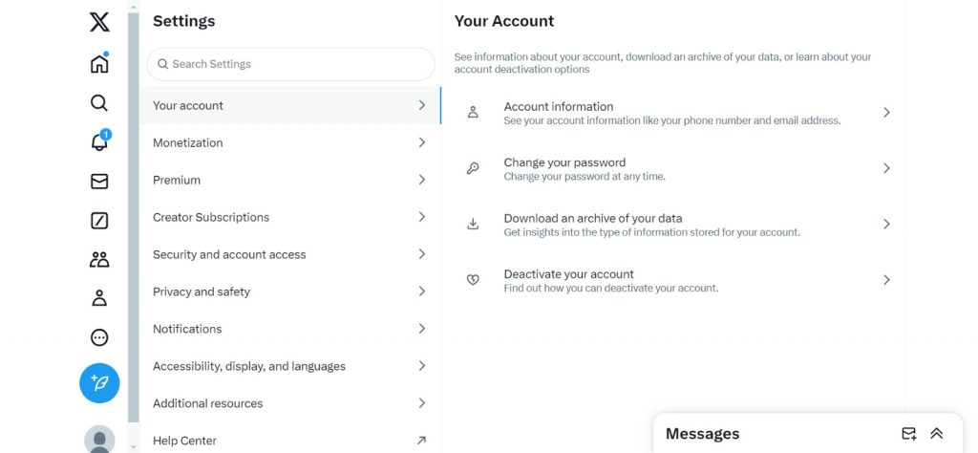Open the Notifications bell icon
This screenshot has width=978, height=453.
pyautogui.click(x=99, y=142)
